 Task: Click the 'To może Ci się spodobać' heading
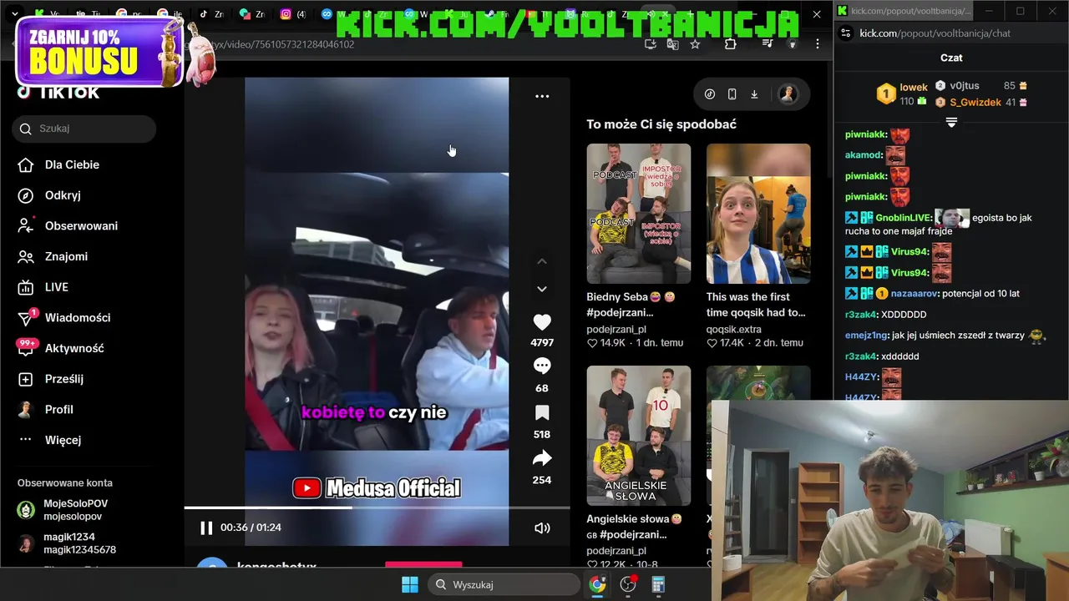661,124
